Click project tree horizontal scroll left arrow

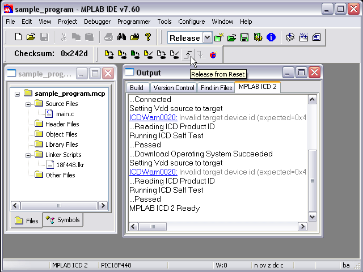16,205
